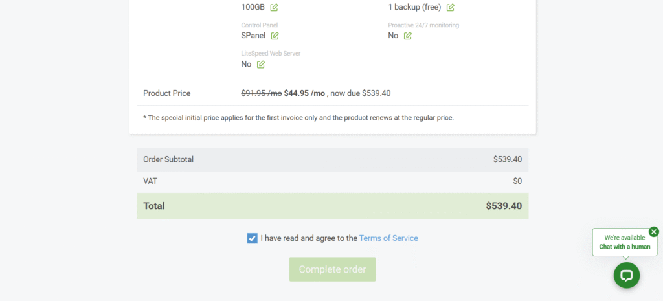Click the 'I have read and agree' label
This screenshot has height=301, width=663.
(309, 238)
